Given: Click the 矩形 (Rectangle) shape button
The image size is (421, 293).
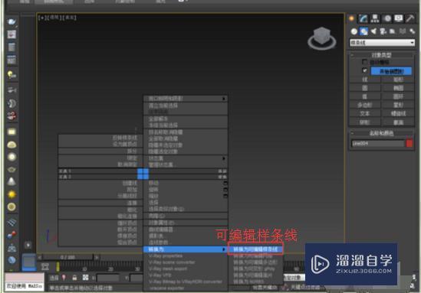Looking at the screenshot, I should (x=398, y=80).
